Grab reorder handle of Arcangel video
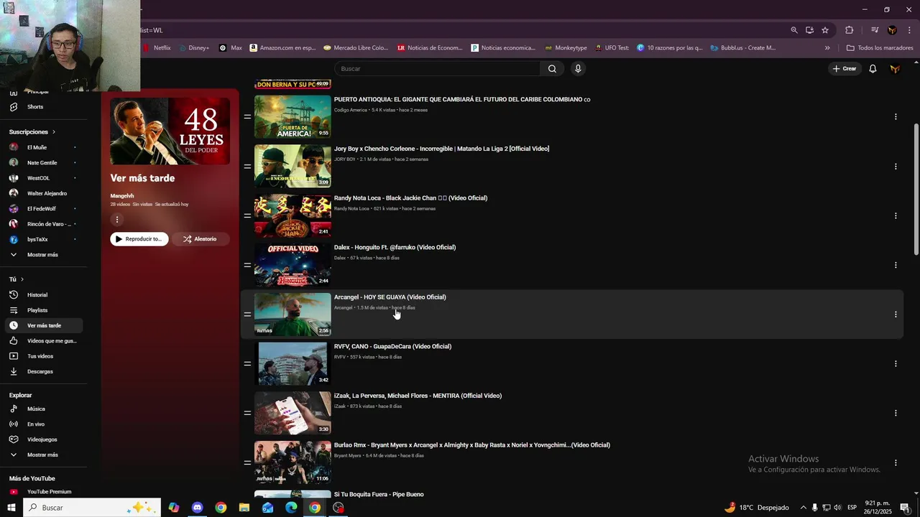 coord(247,314)
